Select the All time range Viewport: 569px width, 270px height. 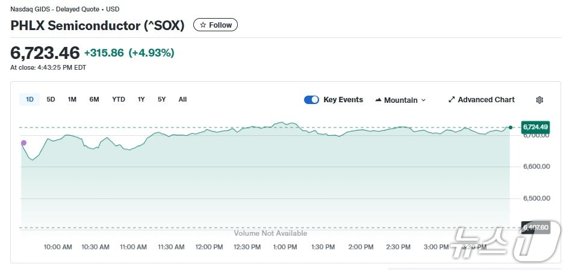tap(182, 100)
